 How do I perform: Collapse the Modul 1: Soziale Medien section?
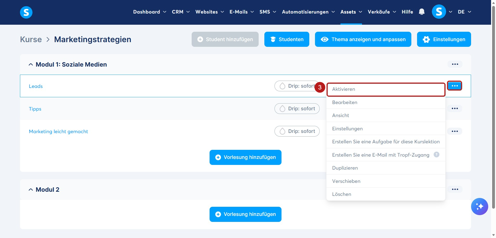[x=31, y=65]
